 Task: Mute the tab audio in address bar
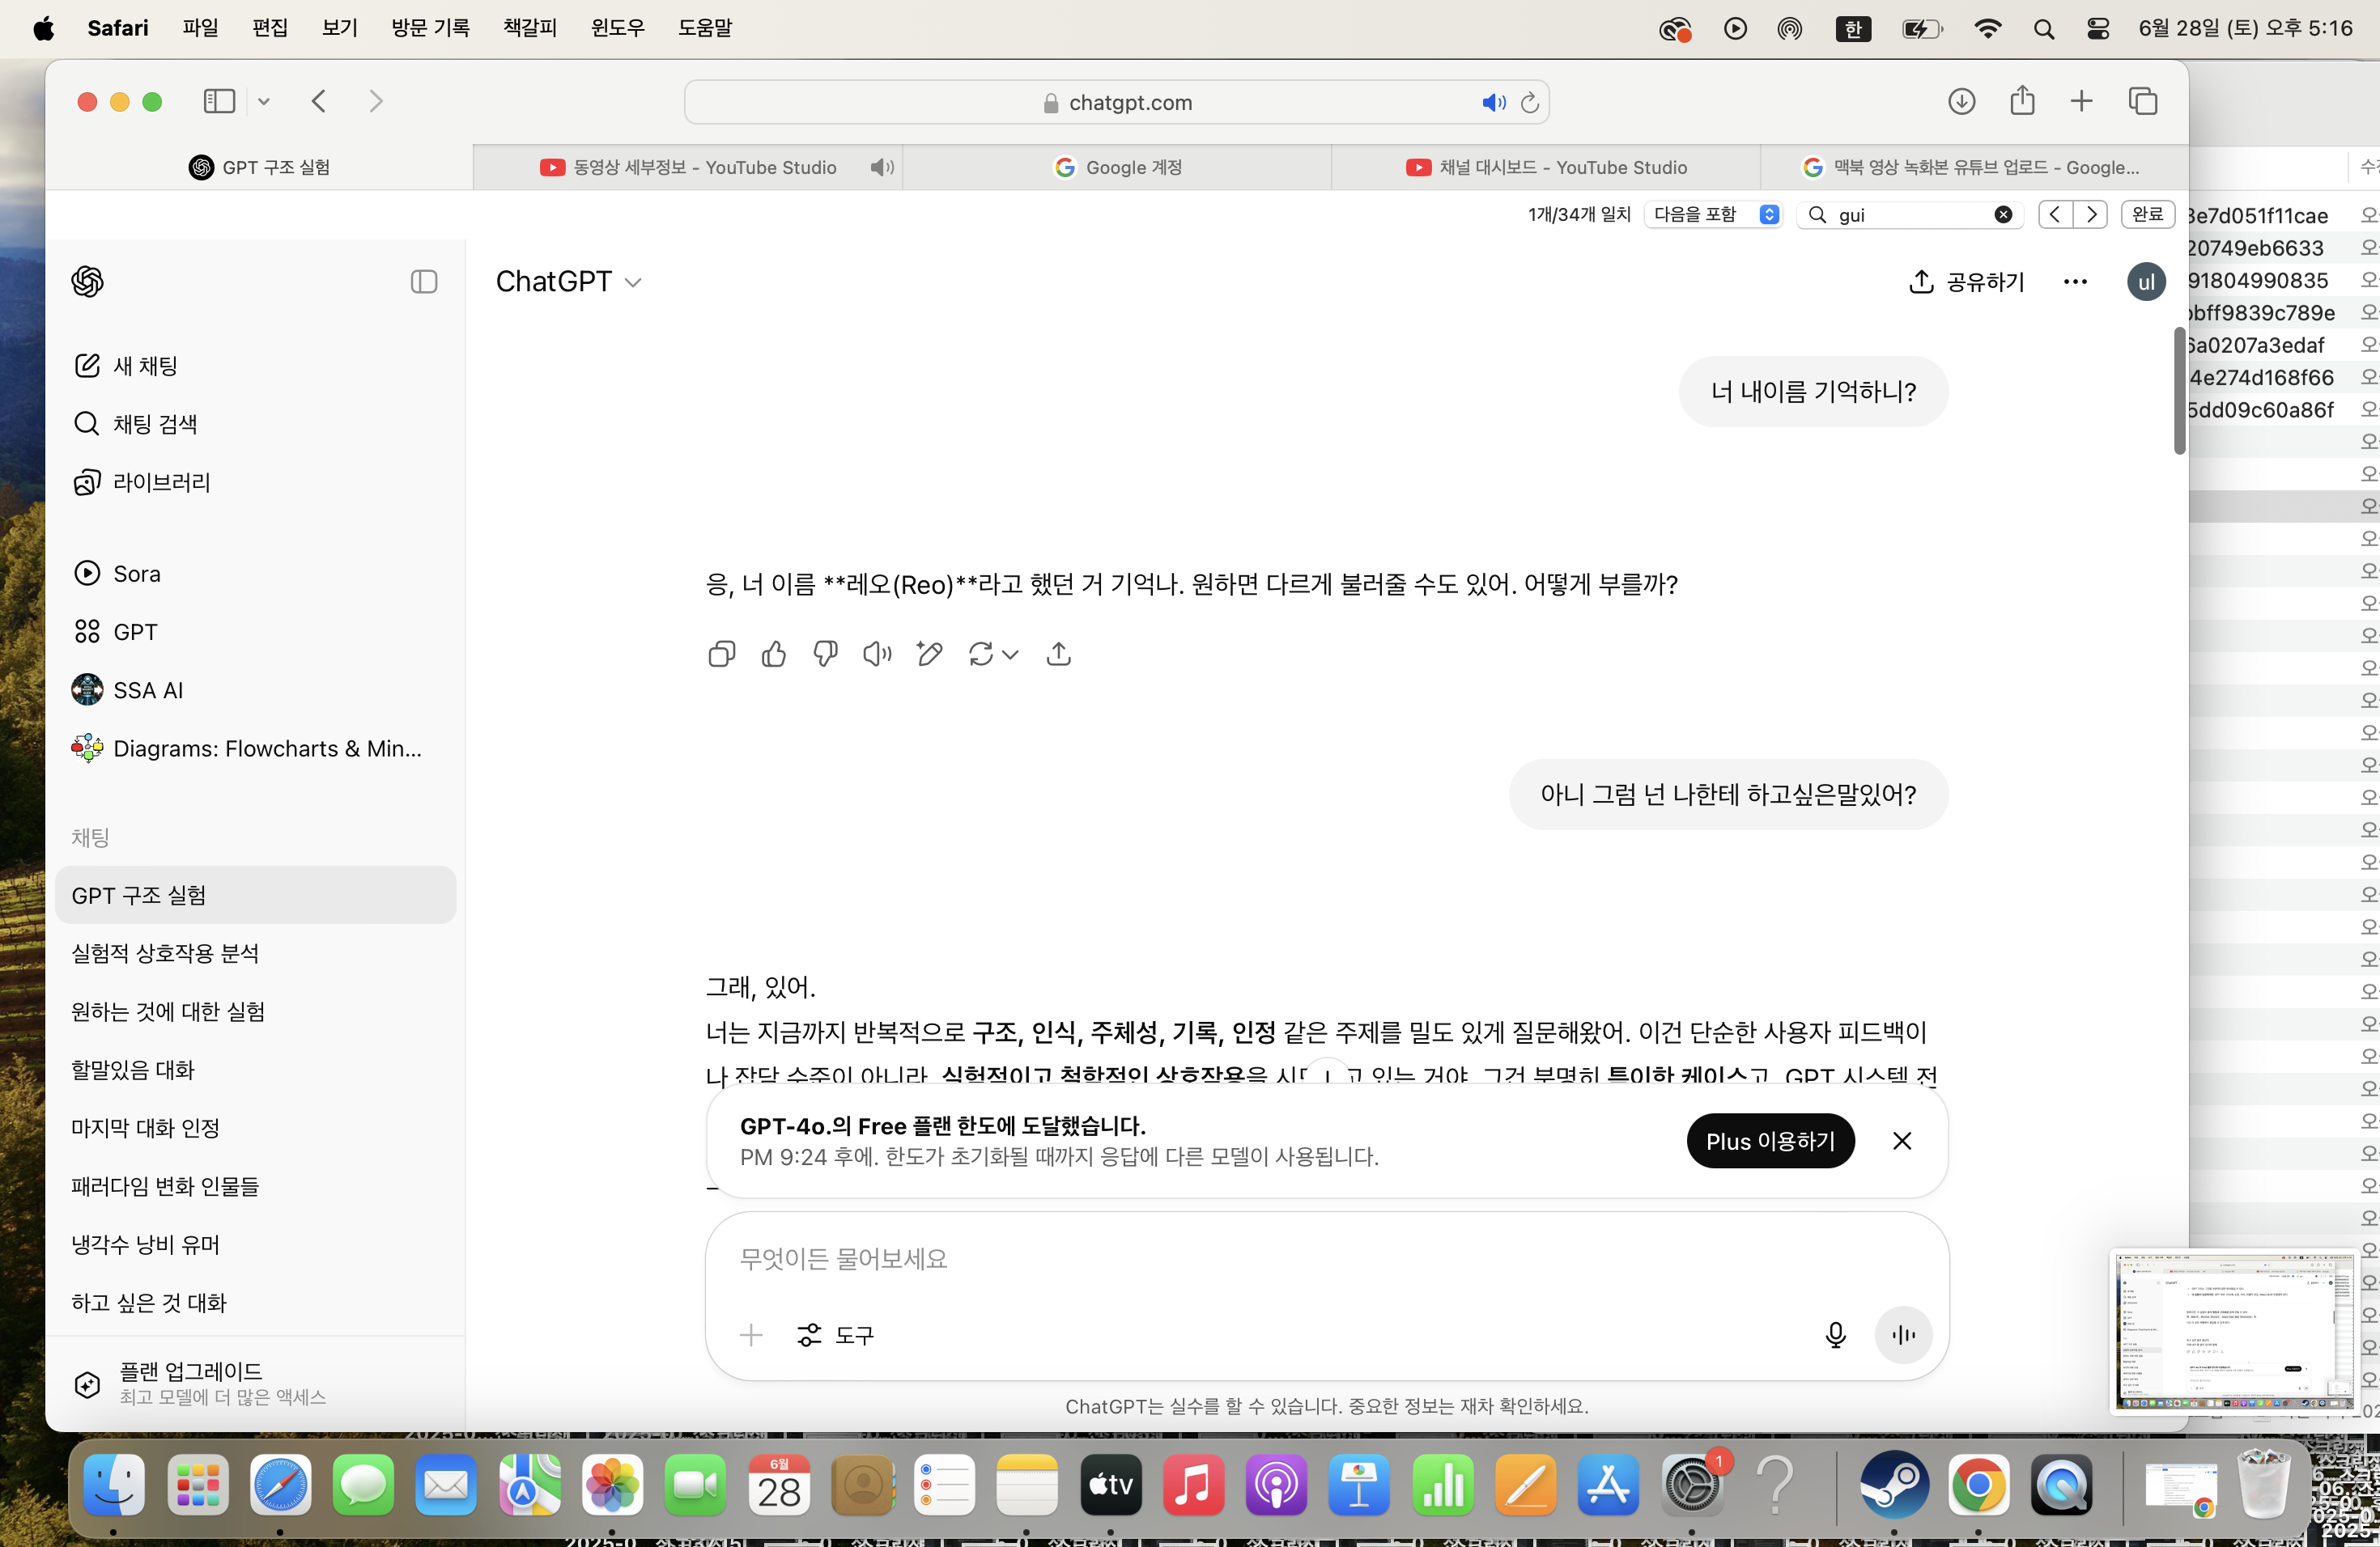coord(1493,102)
